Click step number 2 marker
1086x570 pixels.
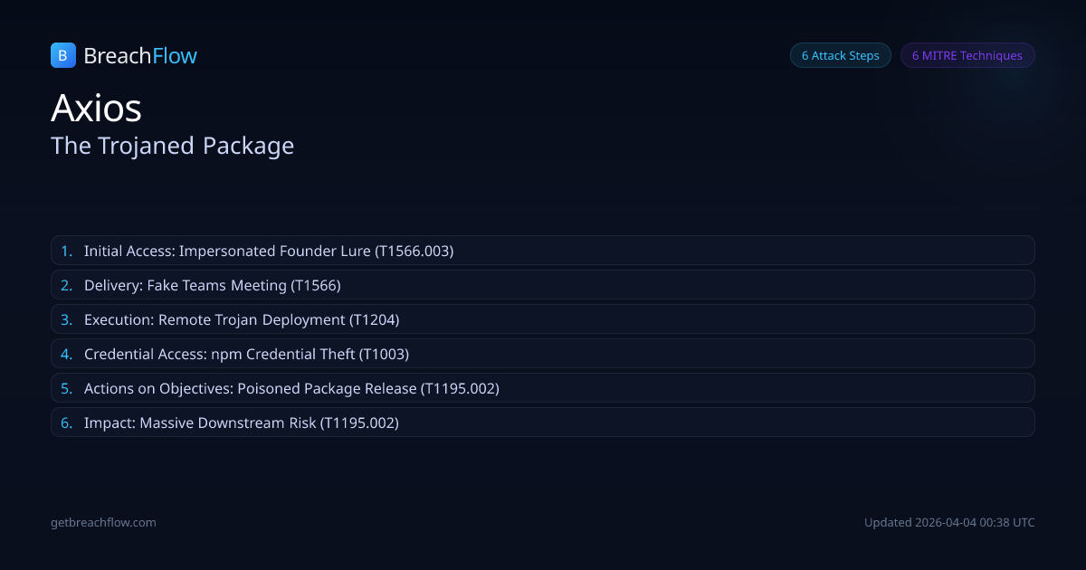66,285
